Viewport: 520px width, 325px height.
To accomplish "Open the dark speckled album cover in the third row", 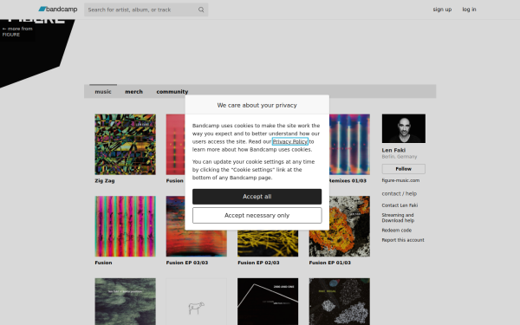I will point(339,302).
